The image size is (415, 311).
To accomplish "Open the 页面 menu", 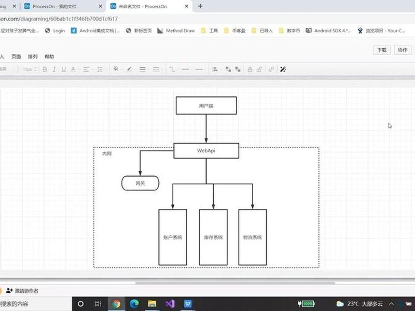I will 16,56.
